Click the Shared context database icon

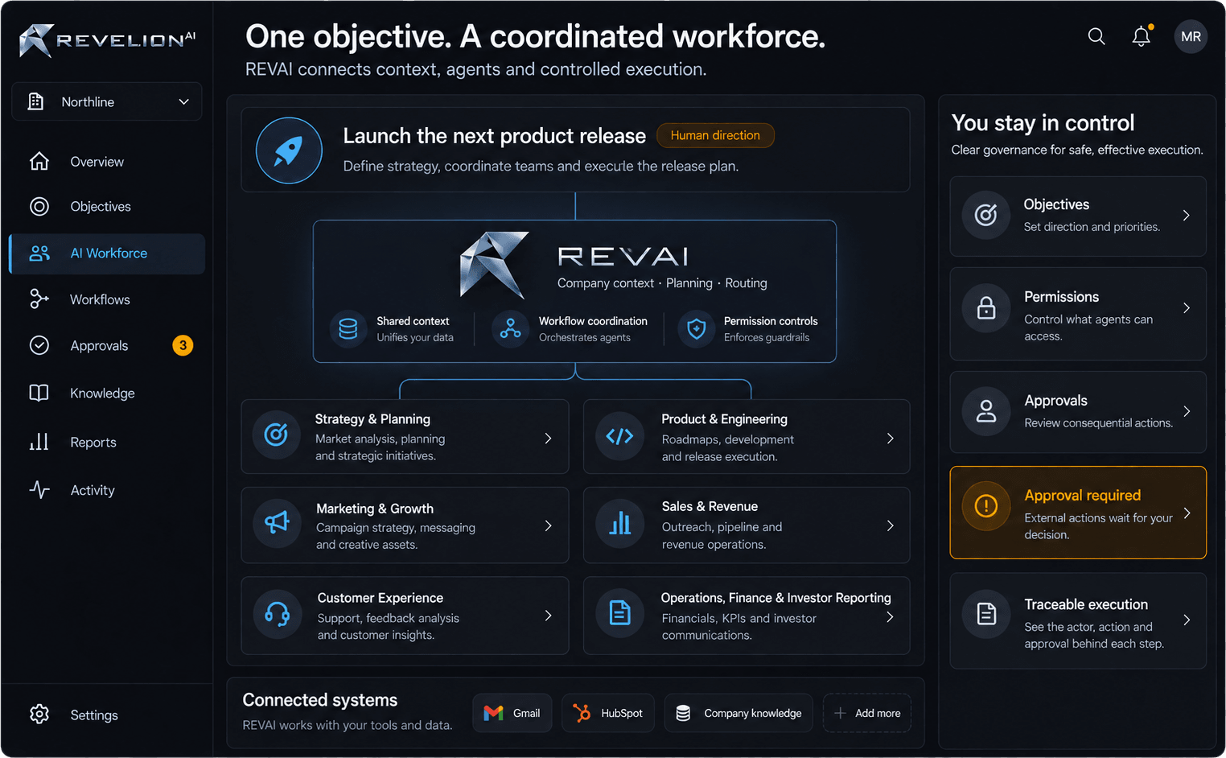click(x=348, y=329)
